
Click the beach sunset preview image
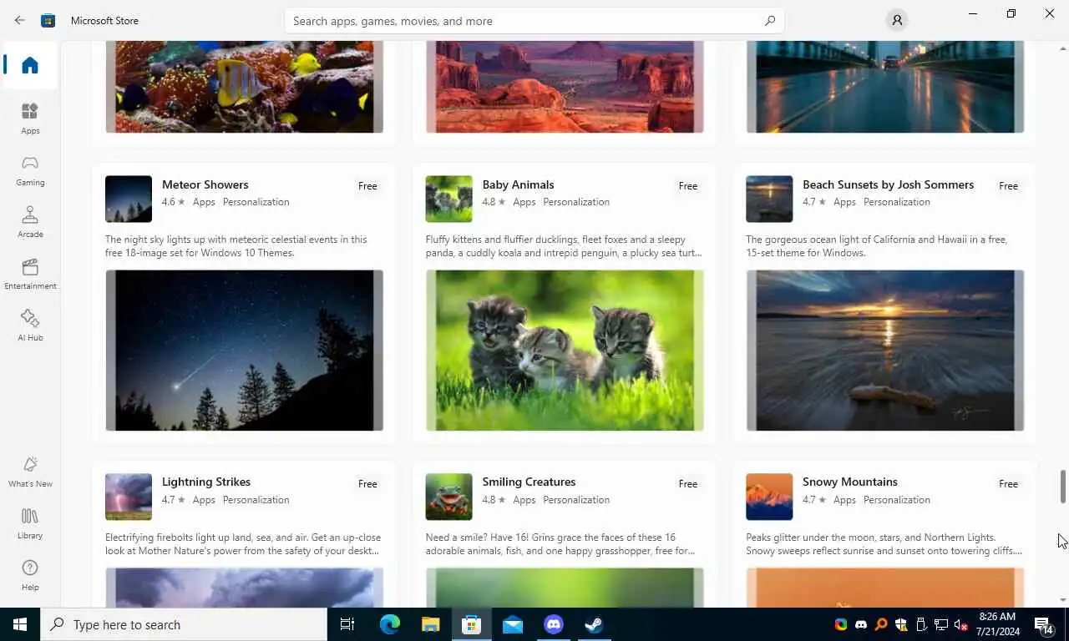click(885, 351)
